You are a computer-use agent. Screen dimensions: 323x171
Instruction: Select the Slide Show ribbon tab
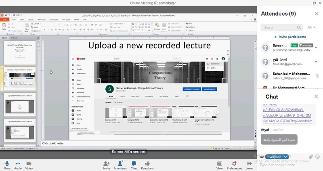66,19
